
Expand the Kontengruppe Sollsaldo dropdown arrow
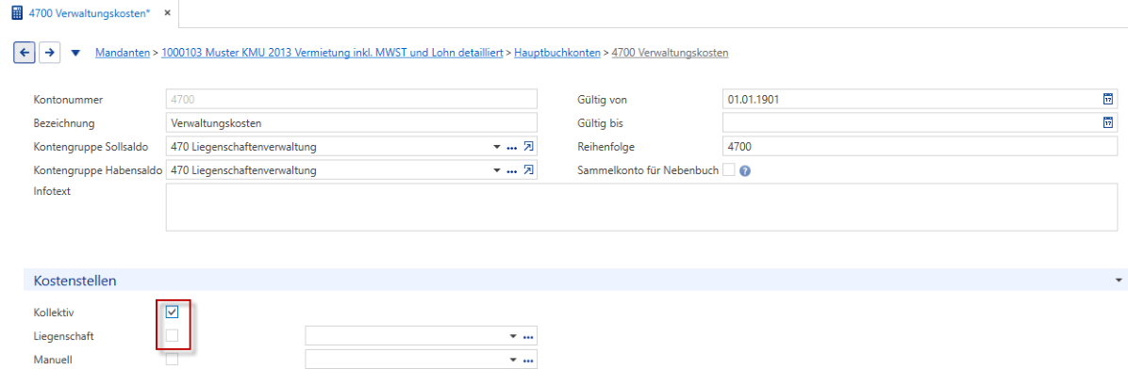click(x=496, y=147)
